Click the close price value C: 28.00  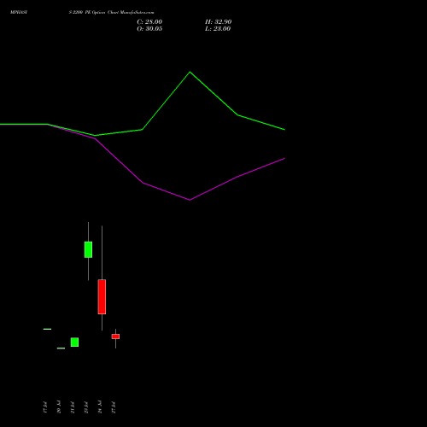149,22
